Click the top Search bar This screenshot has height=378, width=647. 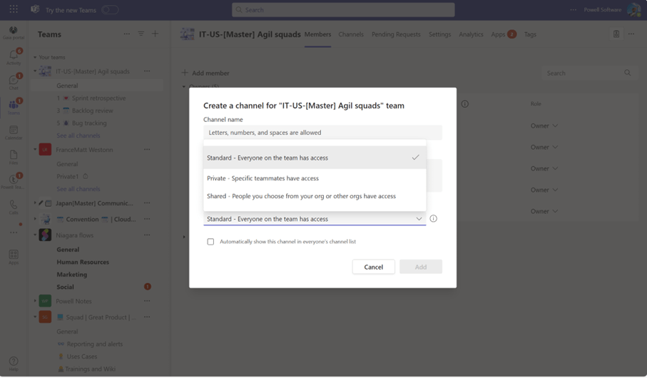pos(343,10)
